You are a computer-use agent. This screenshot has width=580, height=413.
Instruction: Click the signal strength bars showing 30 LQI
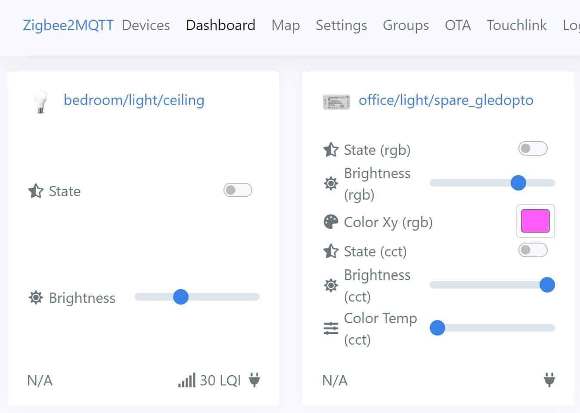point(187,380)
